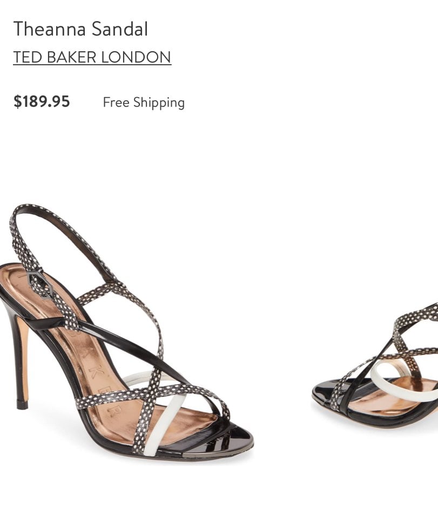This screenshot has height=525, width=438.
Task: Open the main side-view sandal photo
Action: [127, 333]
